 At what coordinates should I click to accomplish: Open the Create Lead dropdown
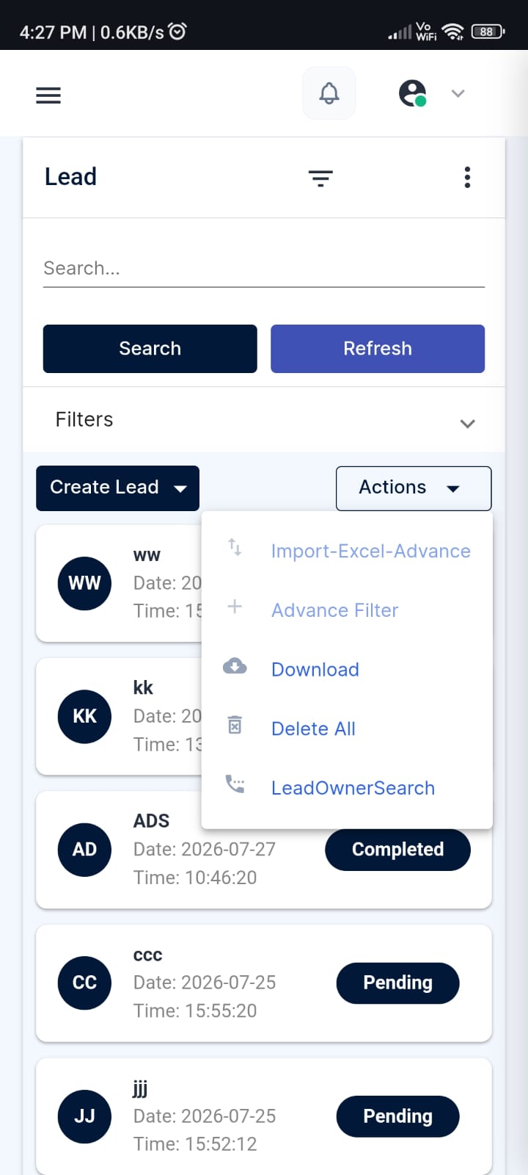pyautogui.click(x=117, y=488)
